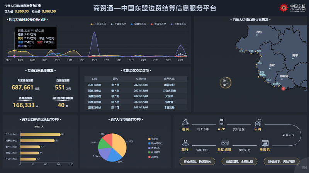Click the 实时汇付 step label
The height and width of the screenshot is (173, 309).
click(245, 150)
